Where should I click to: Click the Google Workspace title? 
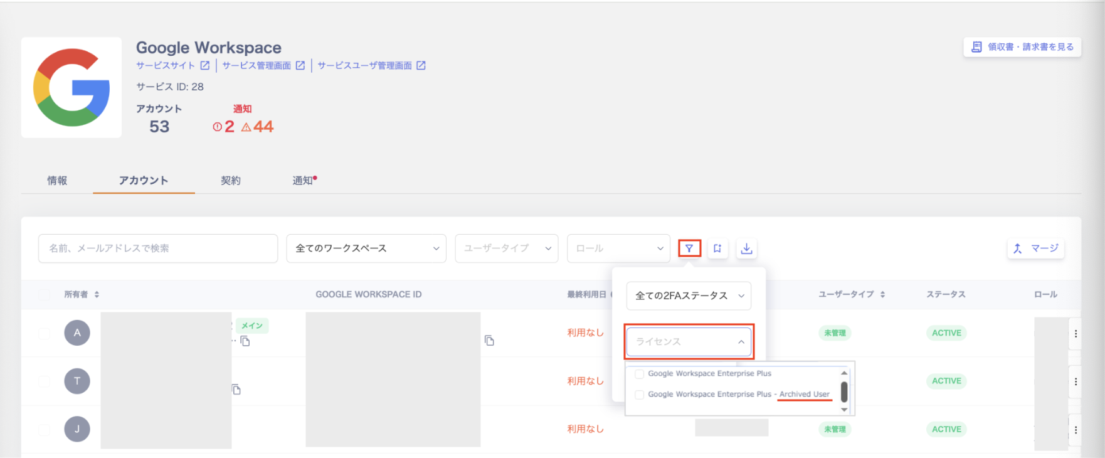209,48
